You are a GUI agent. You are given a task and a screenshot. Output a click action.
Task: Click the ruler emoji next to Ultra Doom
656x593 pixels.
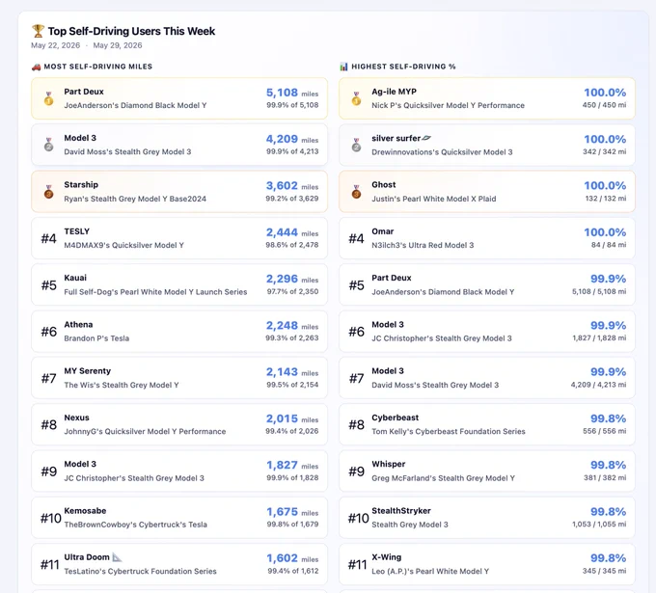point(117,557)
